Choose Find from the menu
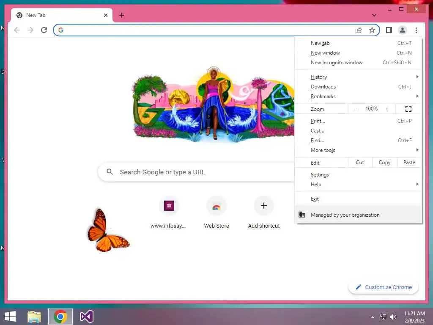This screenshot has width=433, height=325. point(358,140)
